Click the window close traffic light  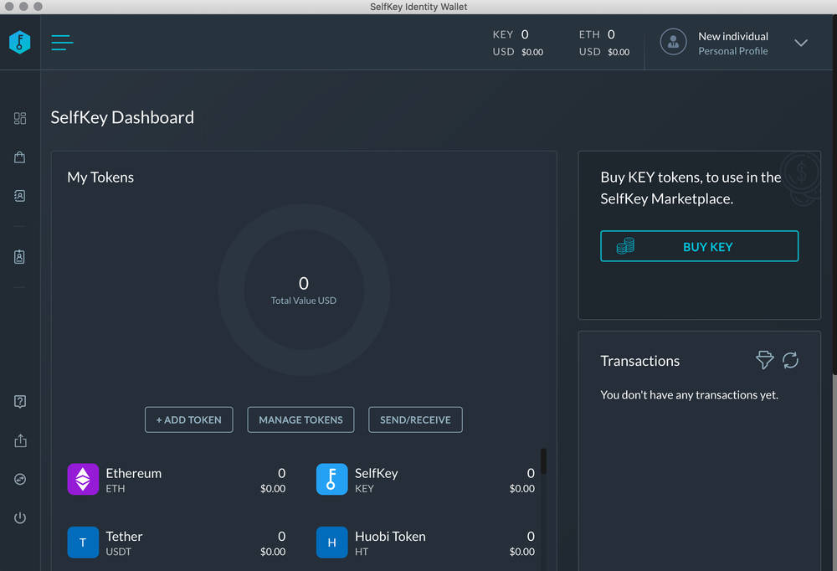tap(9, 7)
